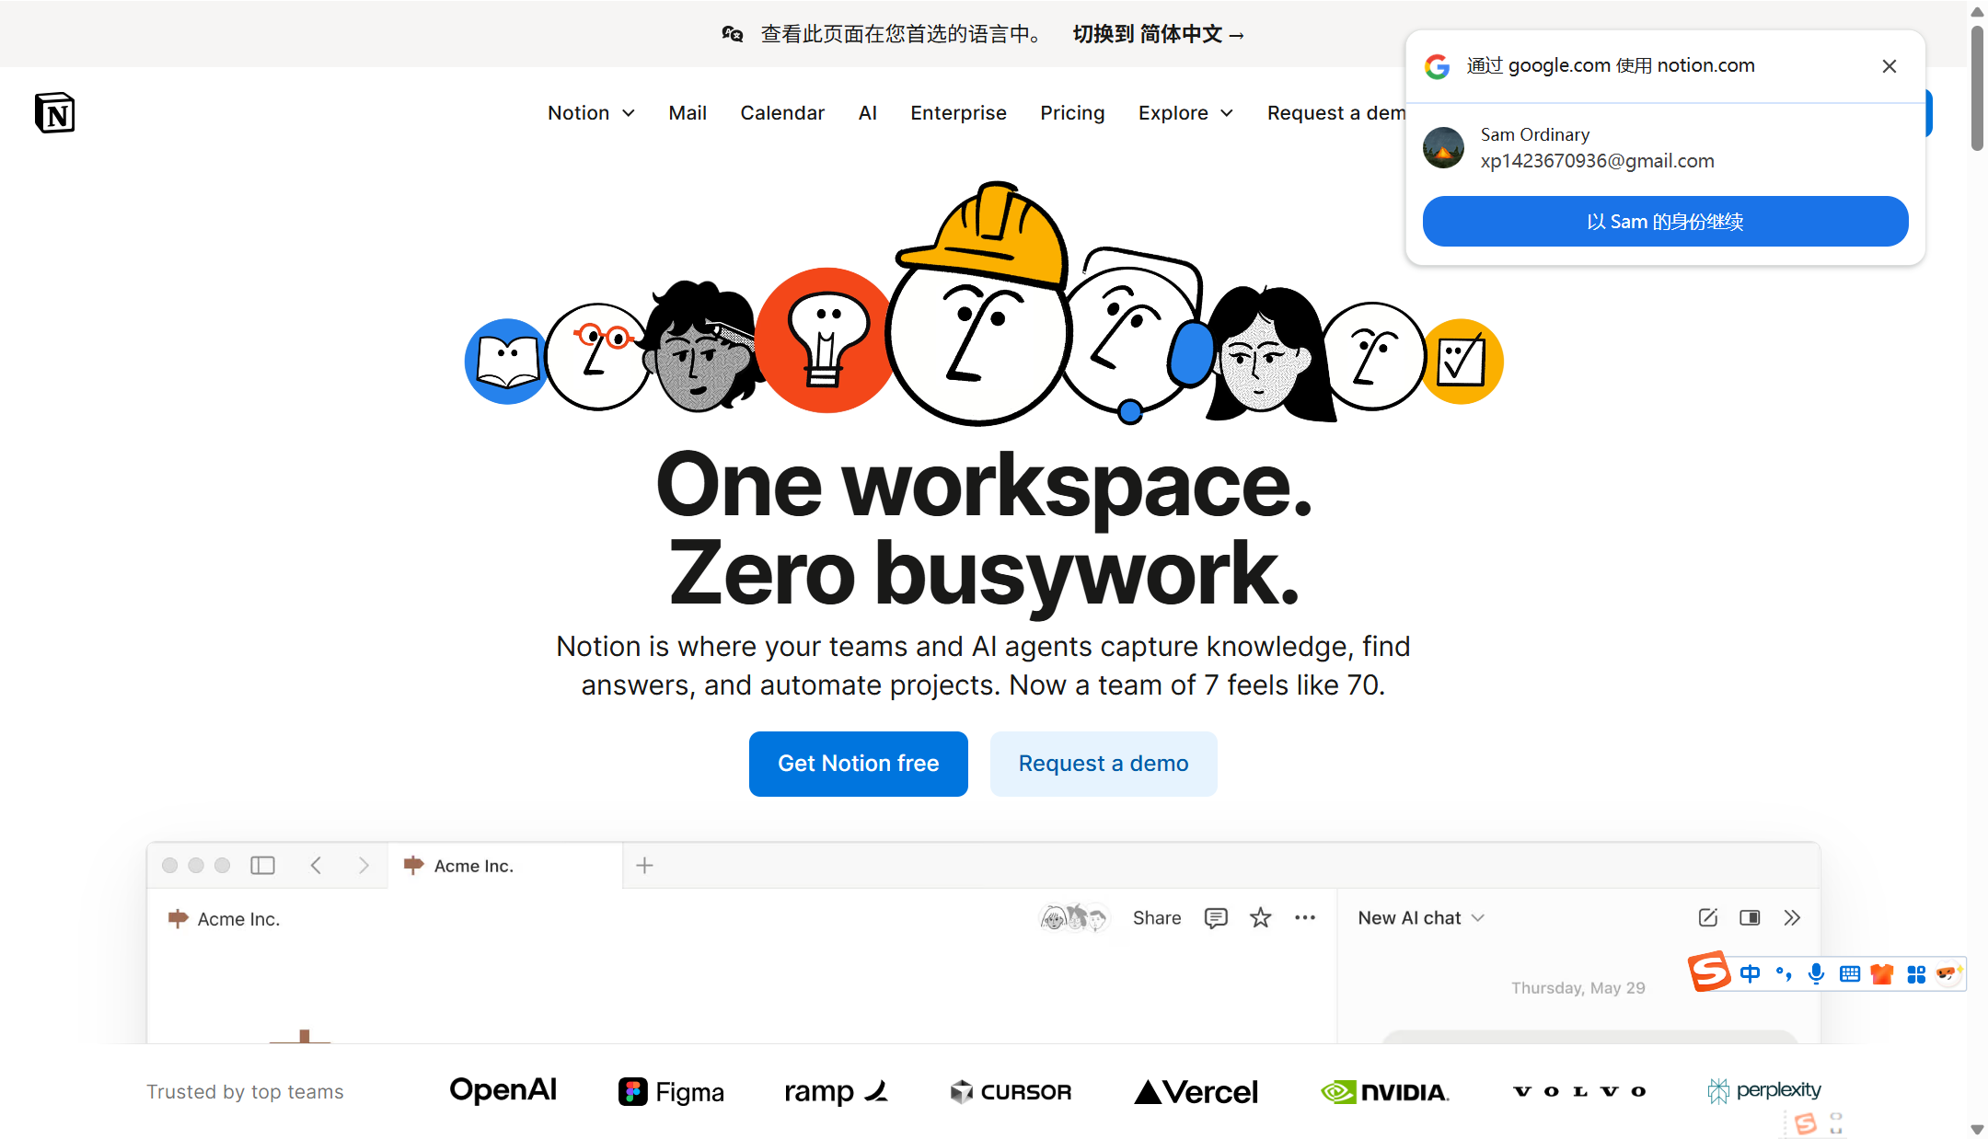Click the Get Notion free button
Image resolution: width=1988 pixels, height=1139 pixels.
pyautogui.click(x=858, y=764)
